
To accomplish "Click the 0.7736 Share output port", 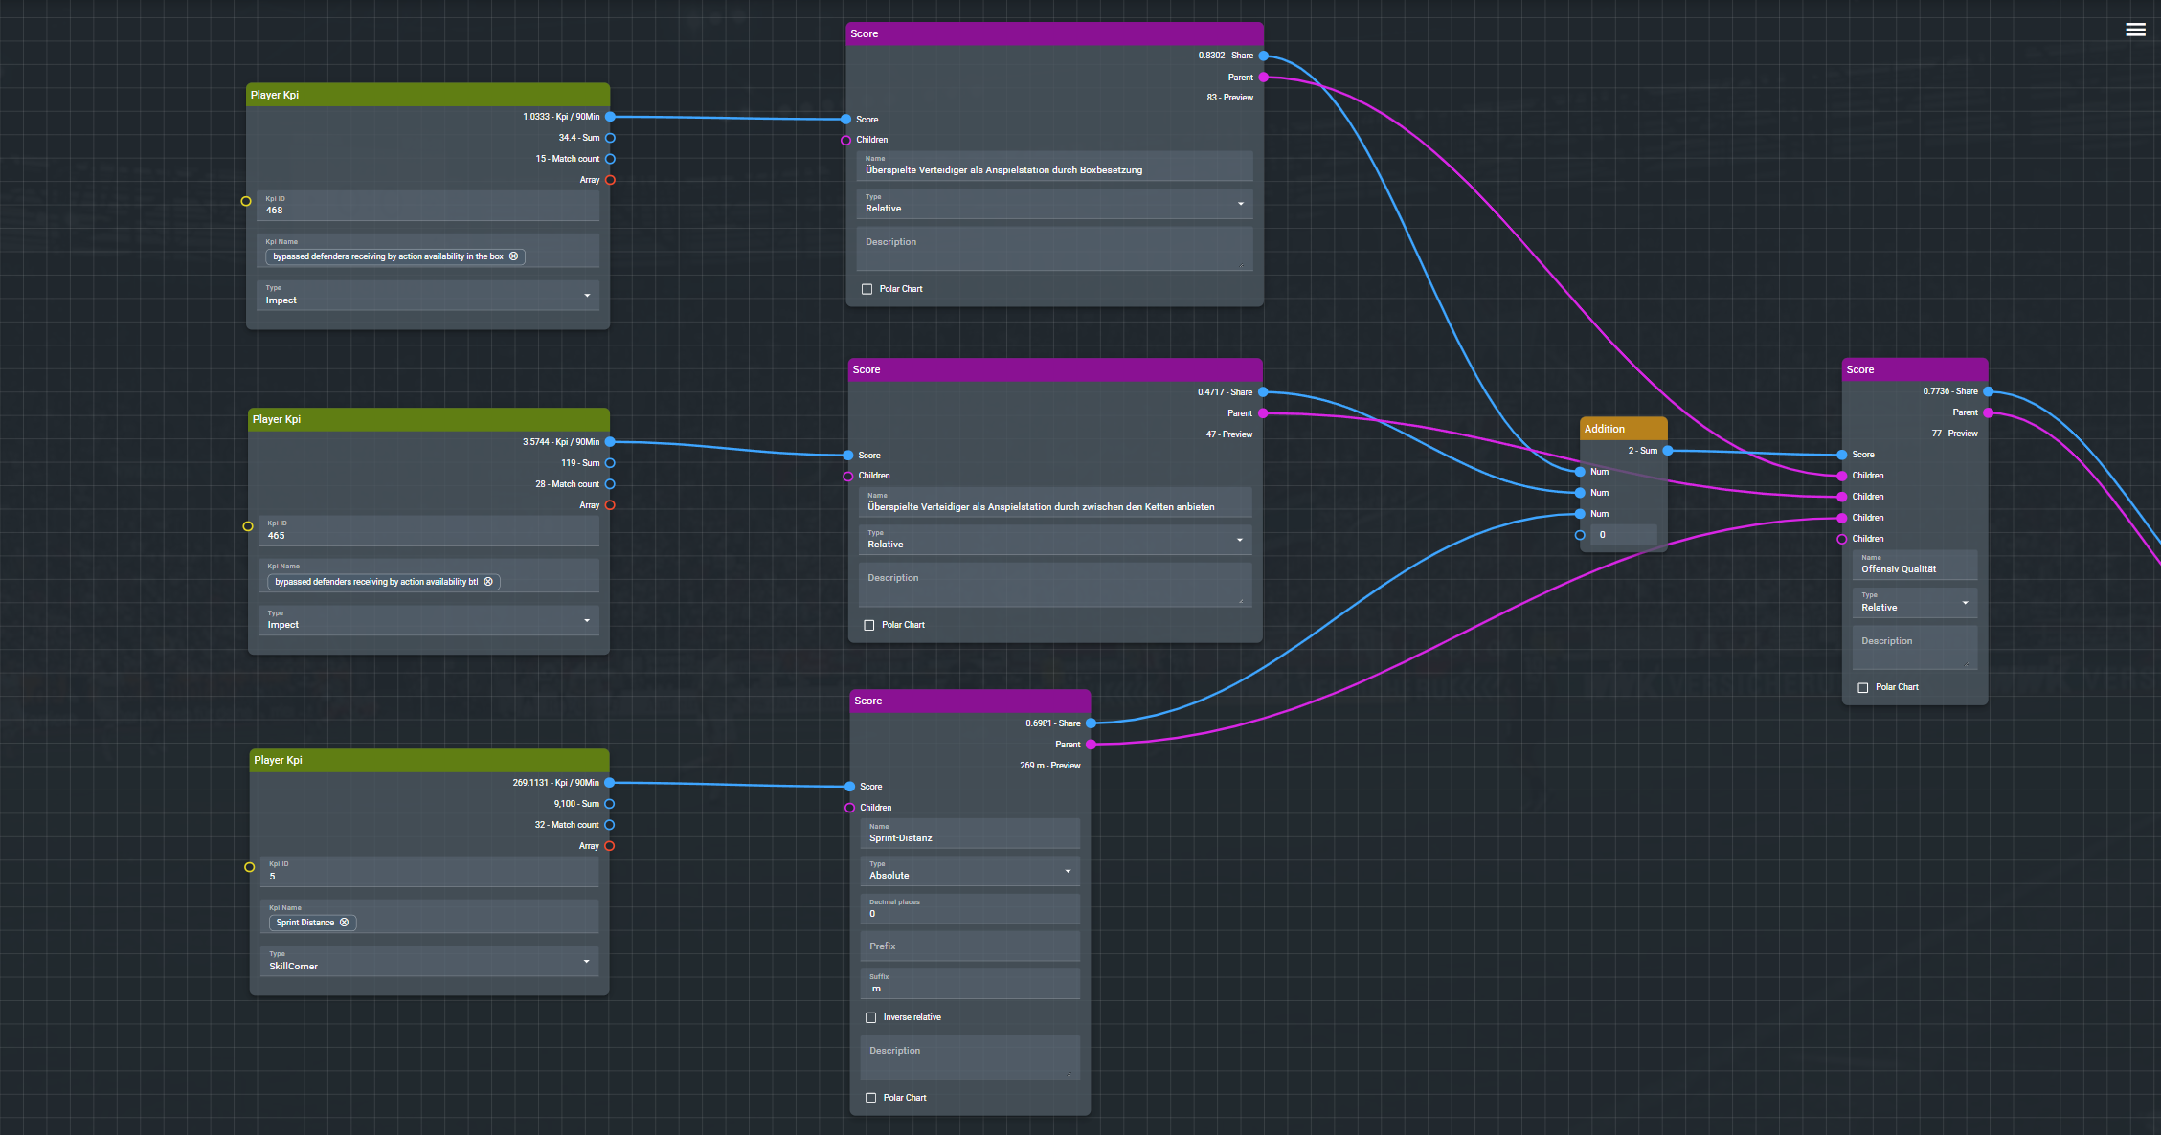I will pos(1989,391).
